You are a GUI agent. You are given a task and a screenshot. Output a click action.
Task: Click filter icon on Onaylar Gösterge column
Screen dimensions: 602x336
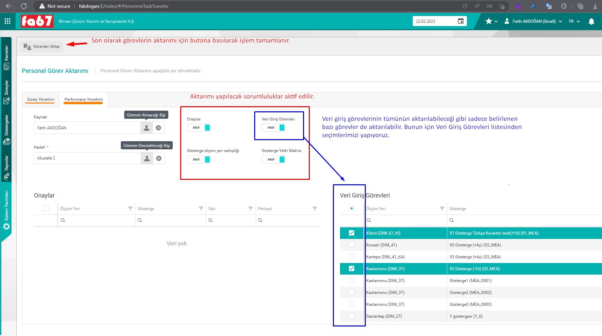201,208
